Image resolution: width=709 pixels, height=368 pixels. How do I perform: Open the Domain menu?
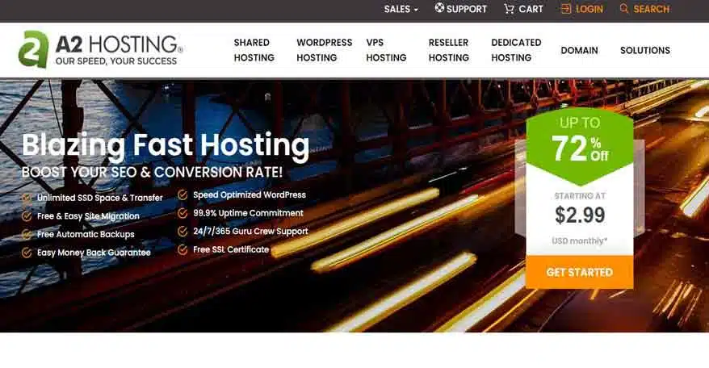tap(579, 50)
